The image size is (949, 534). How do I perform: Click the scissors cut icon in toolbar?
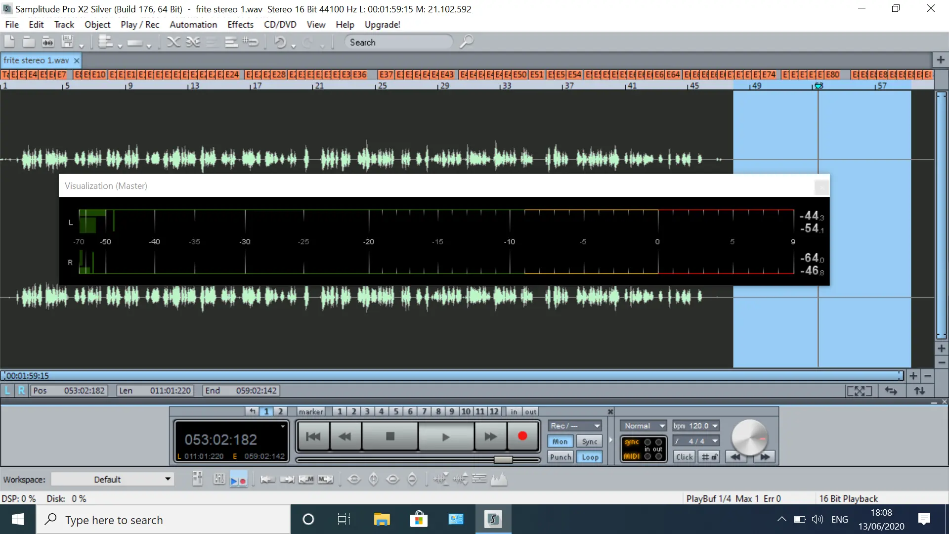click(x=173, y=43)
